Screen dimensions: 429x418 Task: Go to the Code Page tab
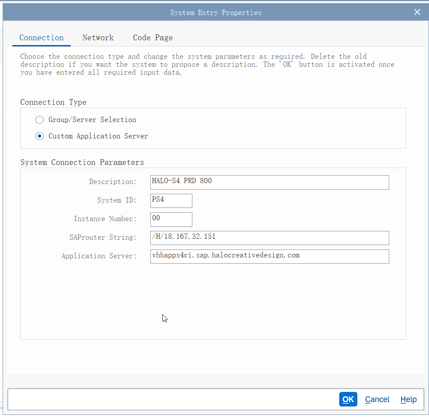pos(153,38)
